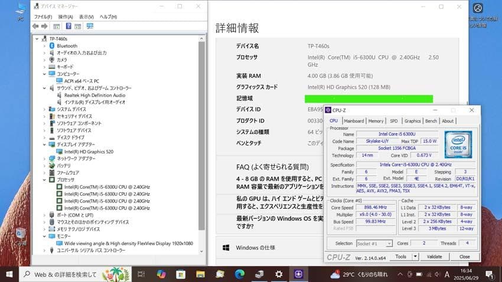Open Device Manager taskbar icon
502x282 pixels.
click(x=259, y=274)
